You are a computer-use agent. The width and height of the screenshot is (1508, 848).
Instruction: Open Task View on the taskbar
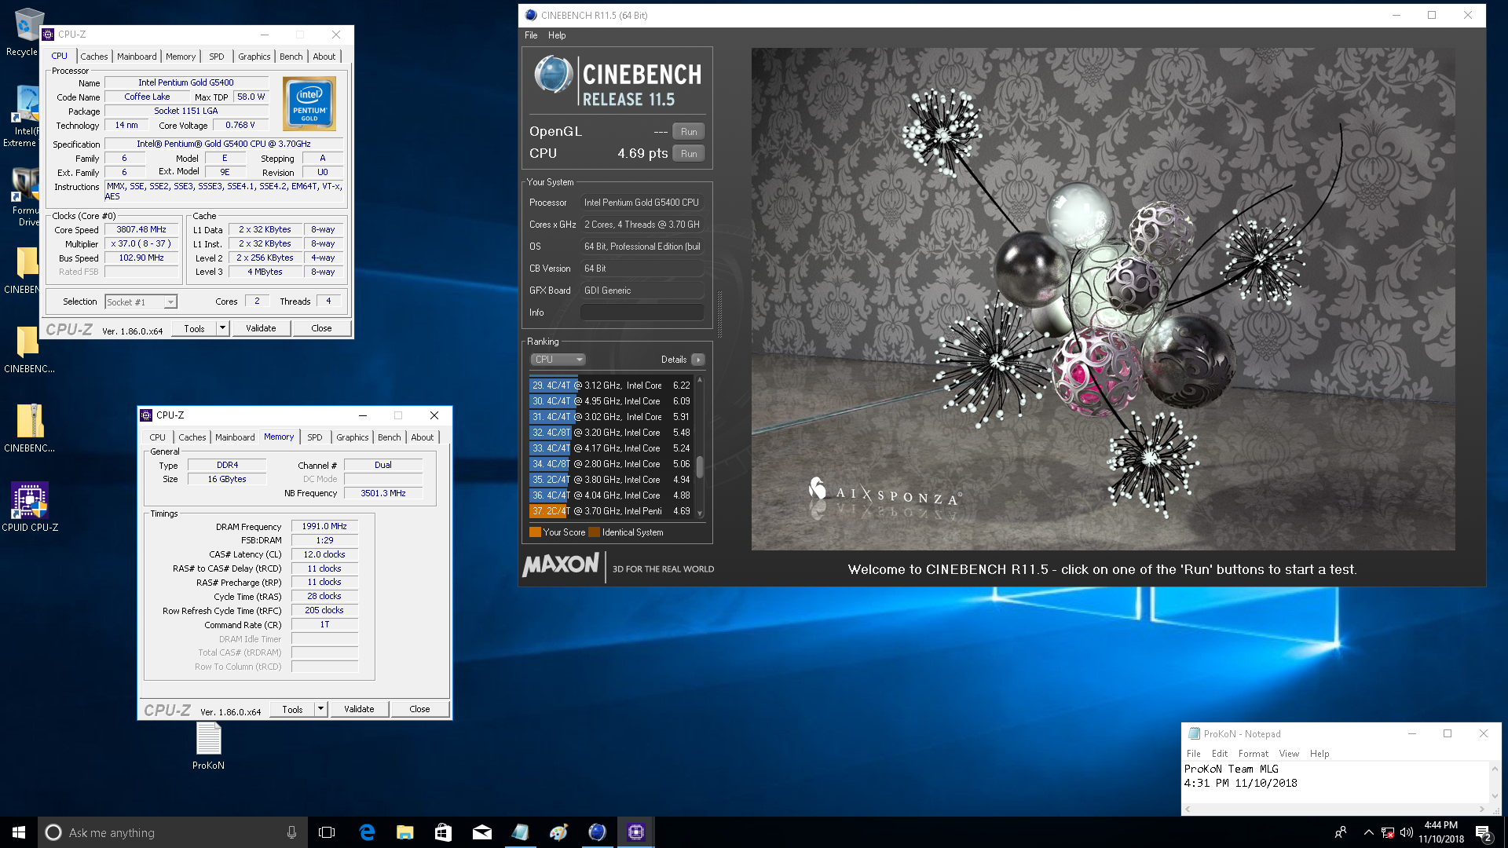[327, 832]
